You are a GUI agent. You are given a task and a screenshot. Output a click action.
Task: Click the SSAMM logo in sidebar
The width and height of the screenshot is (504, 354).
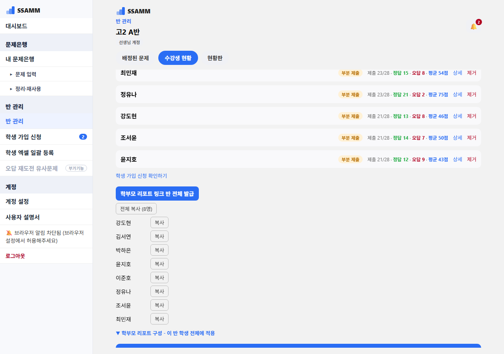tap(23, 11)
